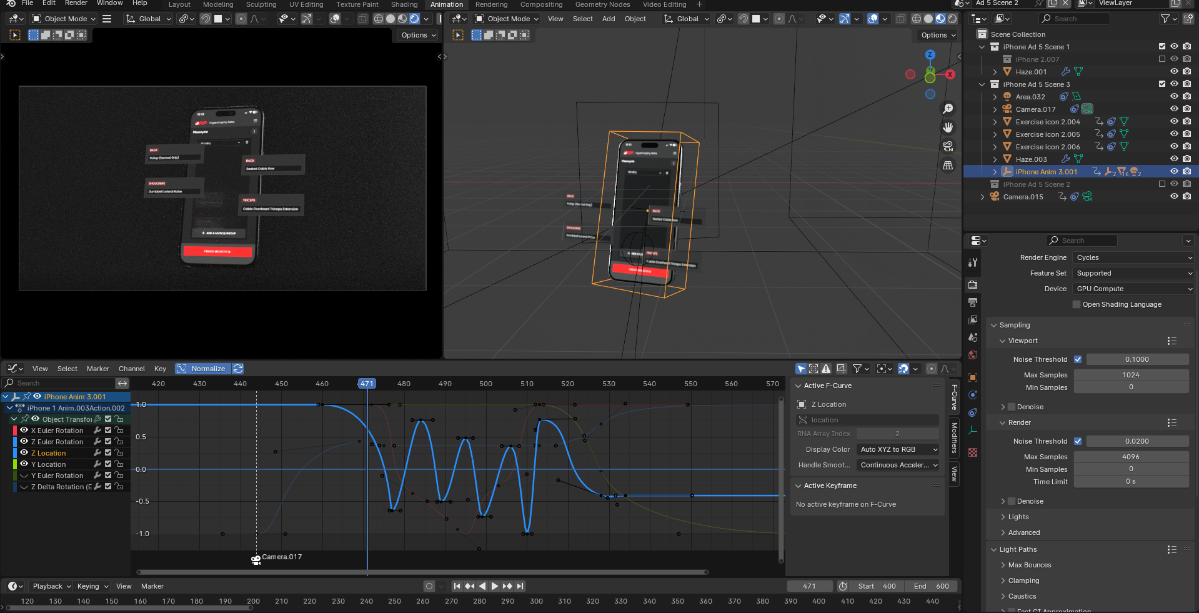The image size is (1199, 613).
Task: Click the graph editor type icon
Action: pyautogui.click(x=15, y=369)
